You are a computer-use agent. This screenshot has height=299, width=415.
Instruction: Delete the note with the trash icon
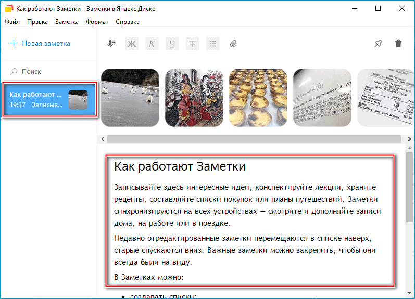398,43
